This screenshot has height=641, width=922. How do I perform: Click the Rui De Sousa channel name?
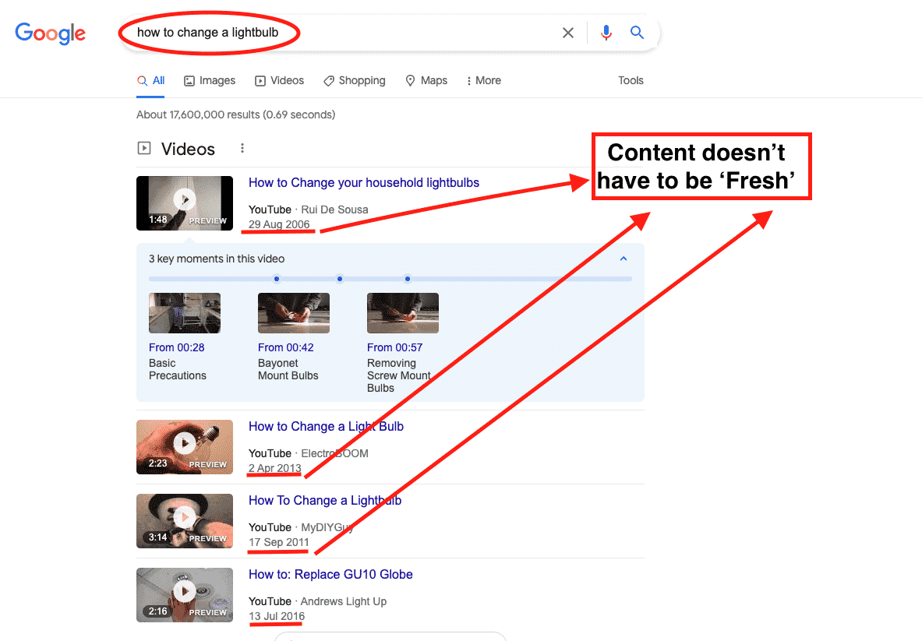(x=334, y=210)
